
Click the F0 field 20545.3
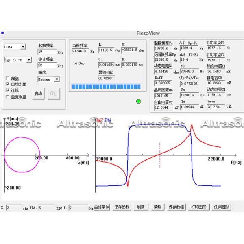click(x=189, y=72)
